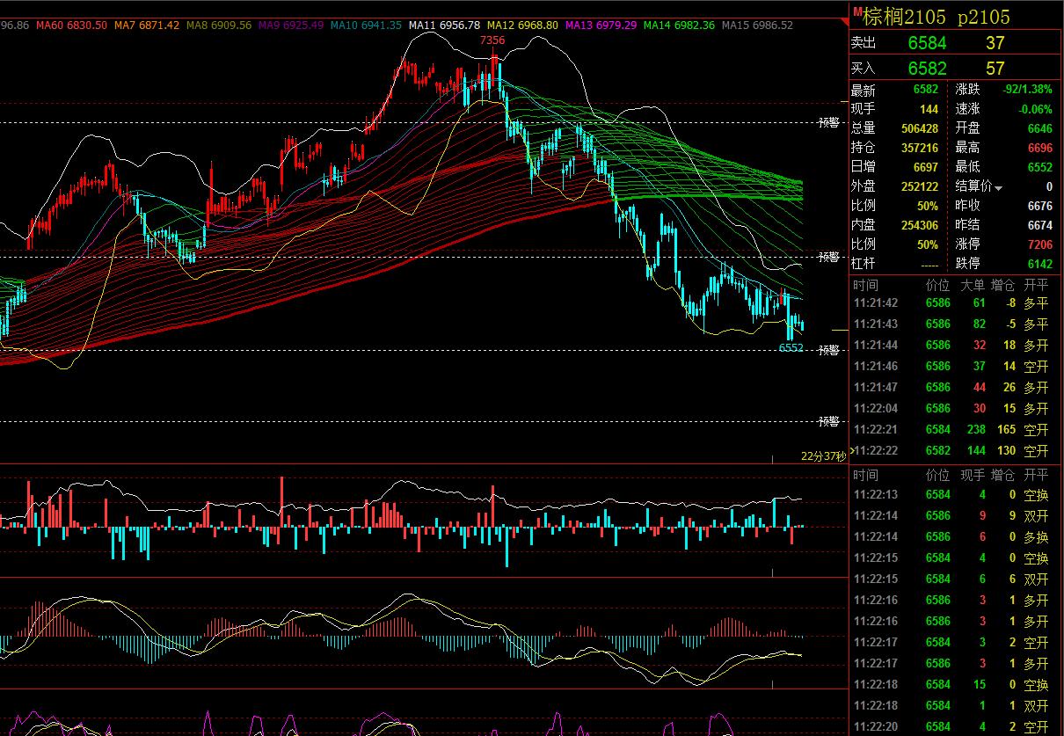This screenshot has height=736, width=1064.
Task: Select the 11:22:13 tick row
Action: click(x=956, y=494)
